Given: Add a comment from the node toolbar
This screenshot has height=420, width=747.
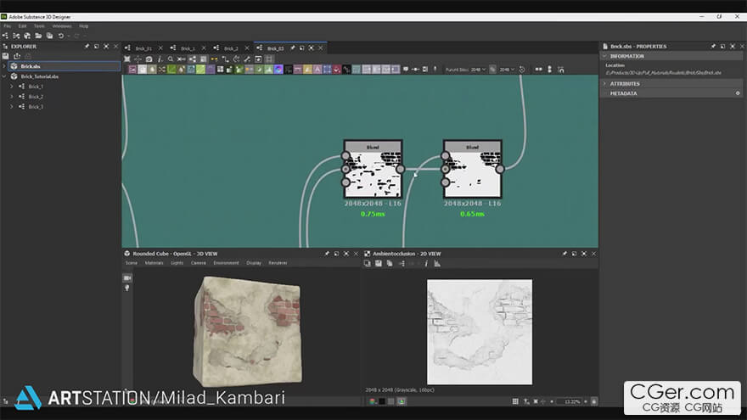Looking at the screenshot, I should [406, 69].
